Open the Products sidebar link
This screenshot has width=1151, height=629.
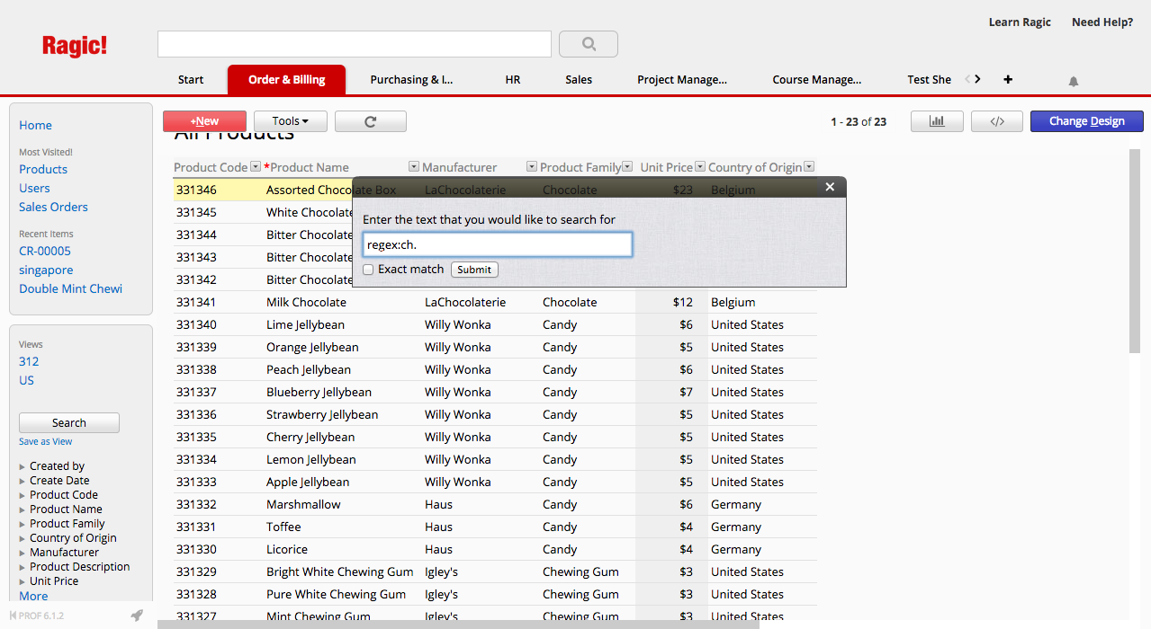pyautogui.click(x=43, y=170)
